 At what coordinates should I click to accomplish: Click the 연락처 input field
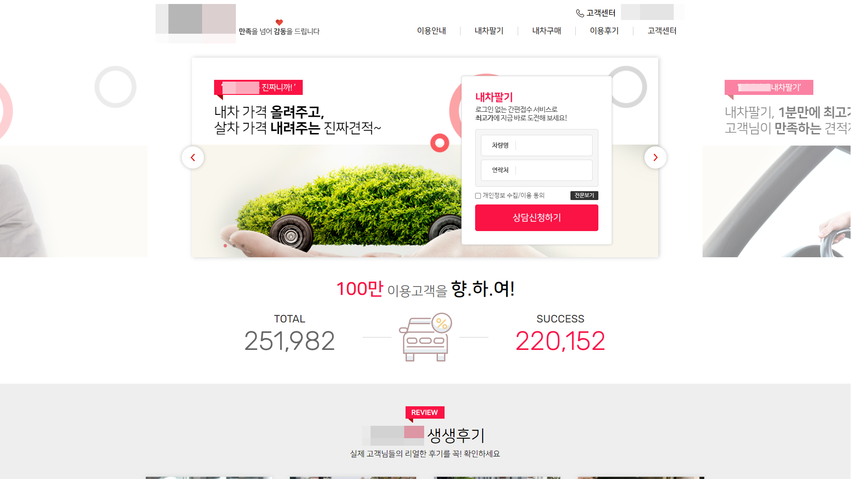pyautogui.click(x=537, y=170)
